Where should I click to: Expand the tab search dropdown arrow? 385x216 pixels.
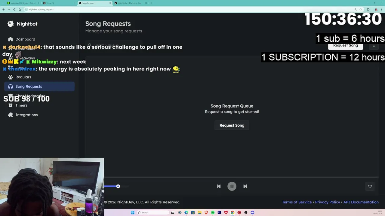pos(3,3)
